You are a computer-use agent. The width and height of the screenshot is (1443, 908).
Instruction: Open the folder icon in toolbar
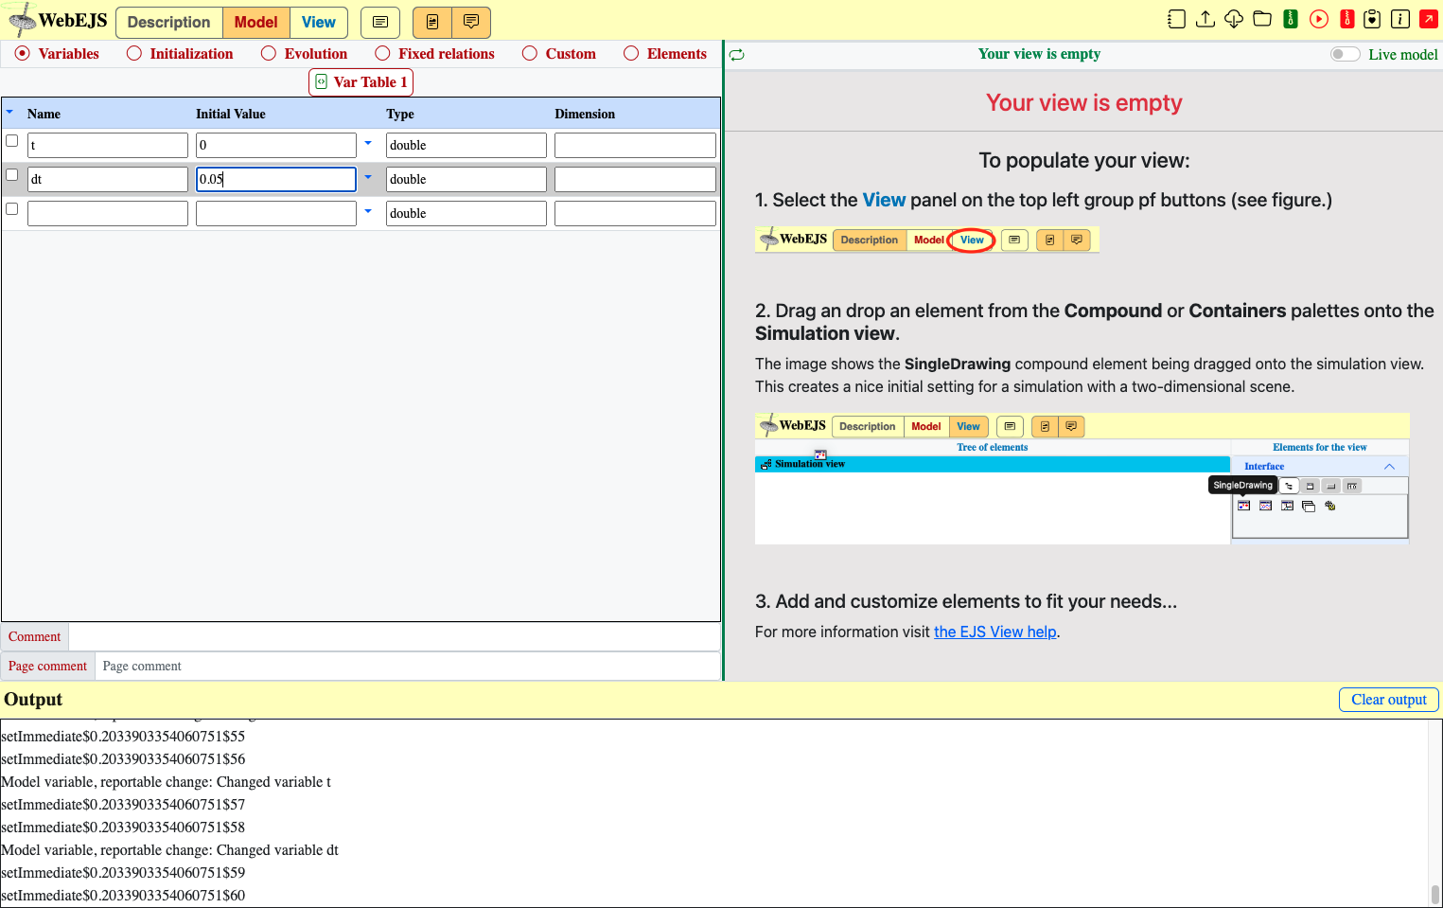(x=1262, y=19)
